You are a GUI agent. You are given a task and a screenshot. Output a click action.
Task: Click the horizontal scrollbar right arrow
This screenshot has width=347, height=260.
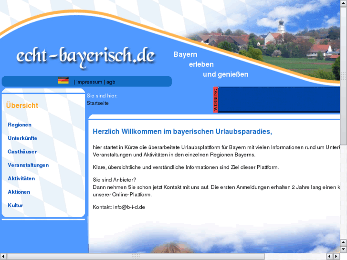336,257
